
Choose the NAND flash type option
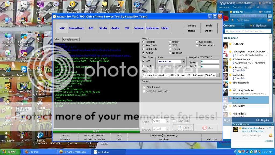point(144,66)
